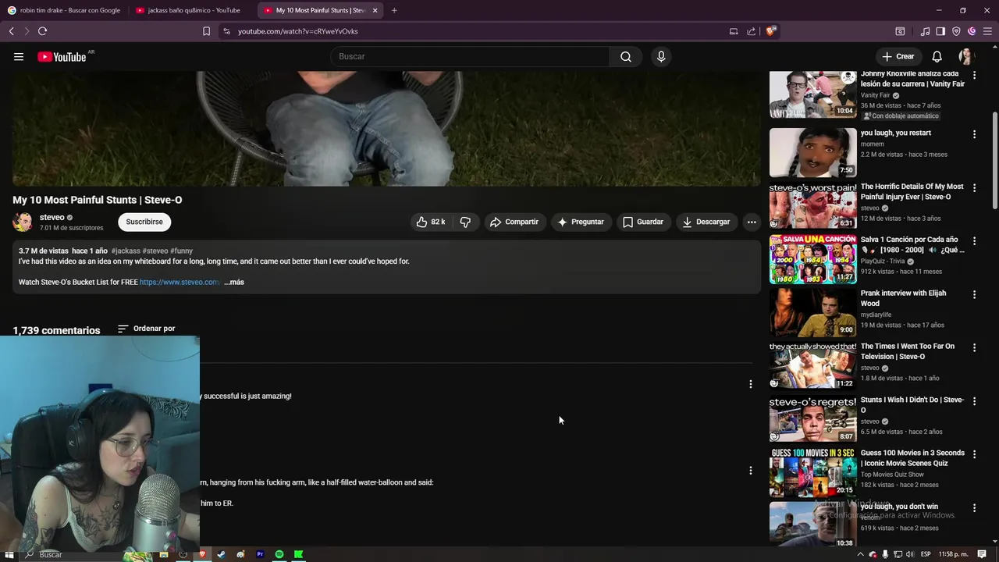Open the Kick app on taskbar
Viewport: 999px width, 562px height.
(x=298, y=554)
